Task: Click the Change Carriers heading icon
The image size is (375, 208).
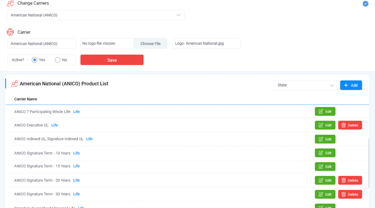Action: (x=10, y=3)
